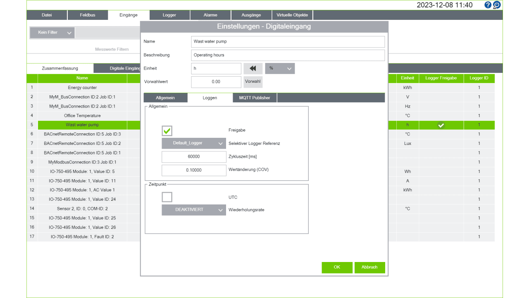Uncheck the Freigabe checkbox
The height and width of the screenshot is (298, 529).
tap(167, 131)
